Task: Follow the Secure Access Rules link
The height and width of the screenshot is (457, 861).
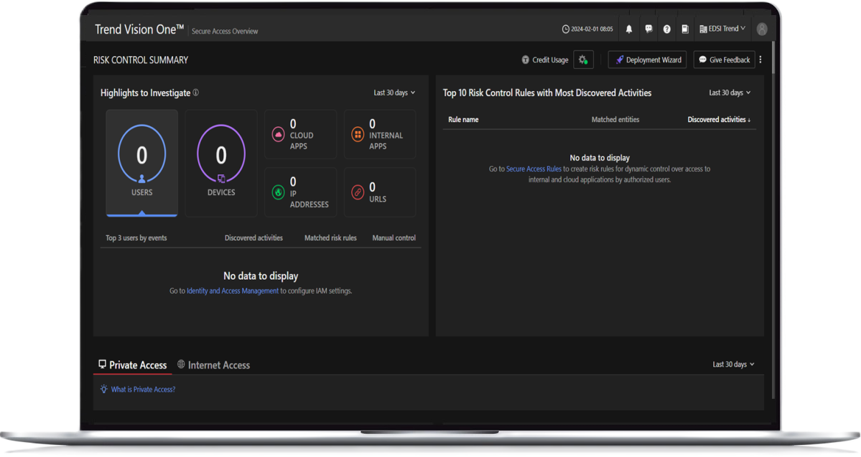Action: [534, 169]
